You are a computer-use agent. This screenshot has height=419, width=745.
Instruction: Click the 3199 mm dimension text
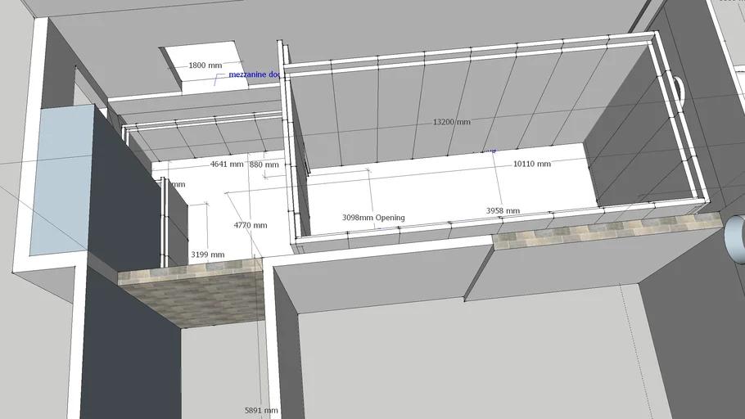pos(208,255)
